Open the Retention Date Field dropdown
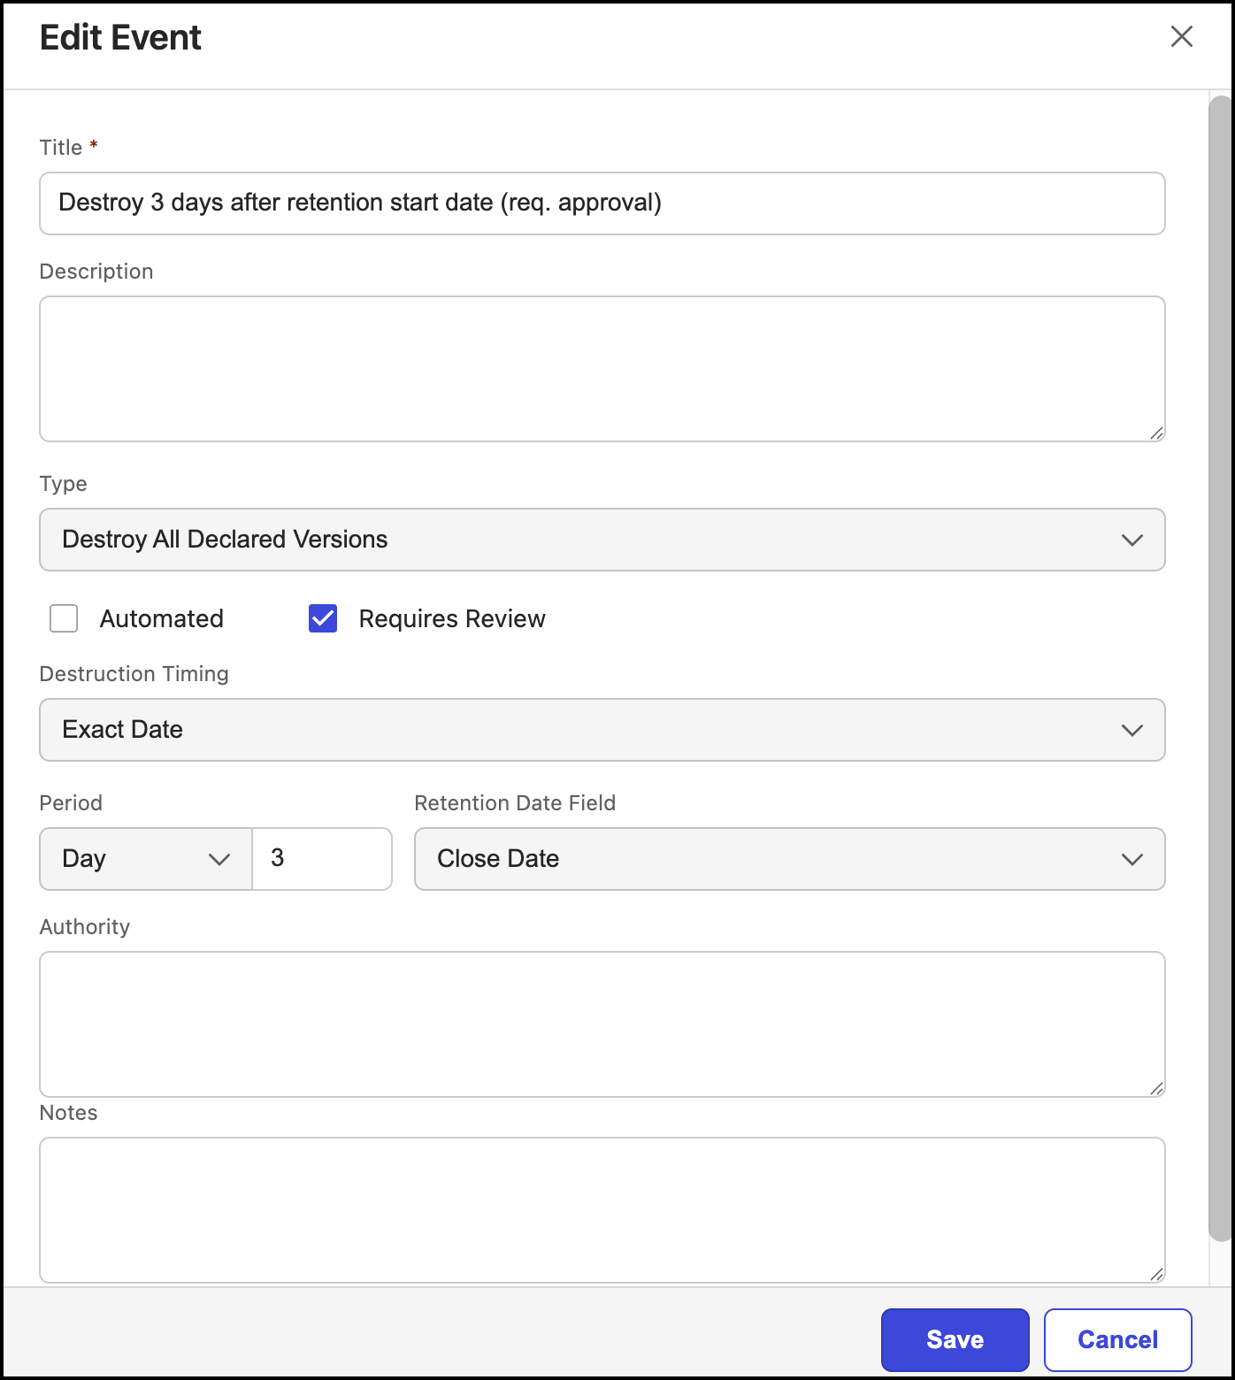 (789, 859)
